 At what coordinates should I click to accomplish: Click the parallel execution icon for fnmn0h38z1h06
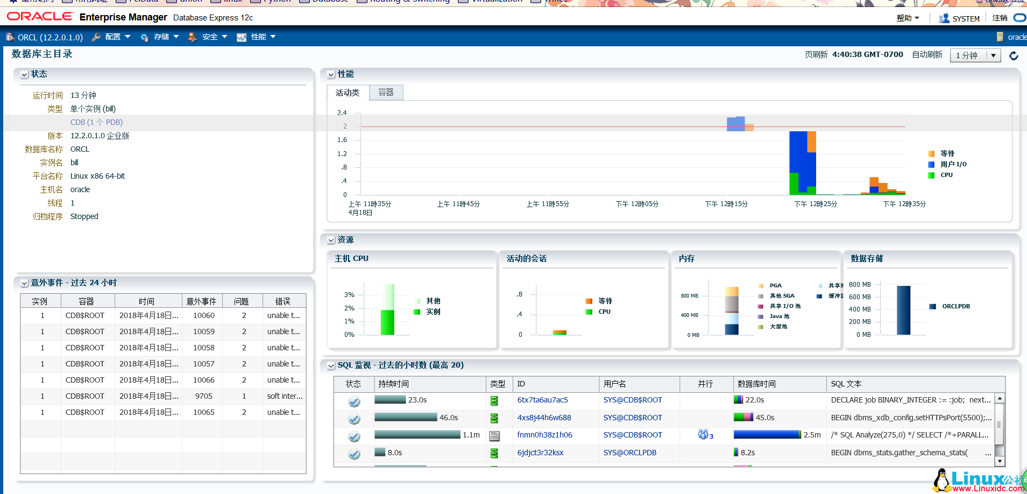704,435
